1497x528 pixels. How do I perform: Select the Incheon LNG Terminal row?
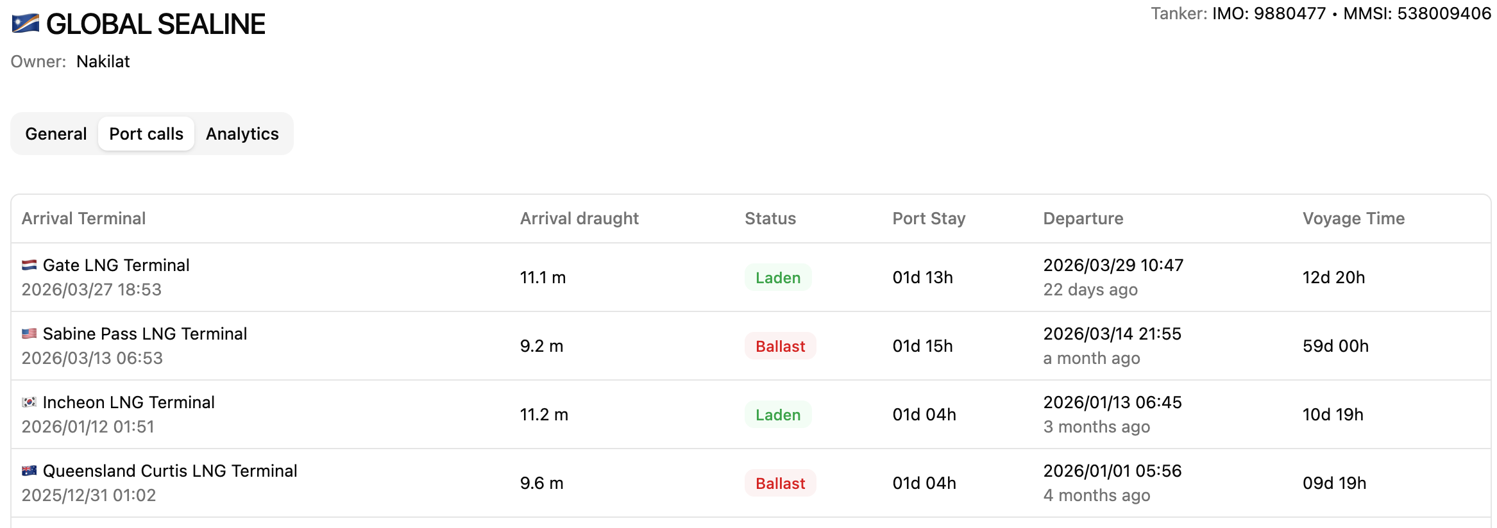pyautogui.click(x=750, y=415)
